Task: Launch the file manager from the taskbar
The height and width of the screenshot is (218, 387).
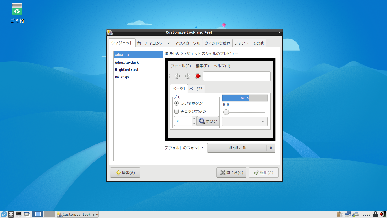Action: coord(11,214)
